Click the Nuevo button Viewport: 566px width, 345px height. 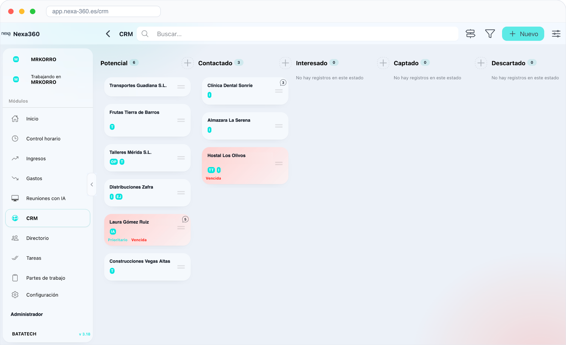point(523,34)
